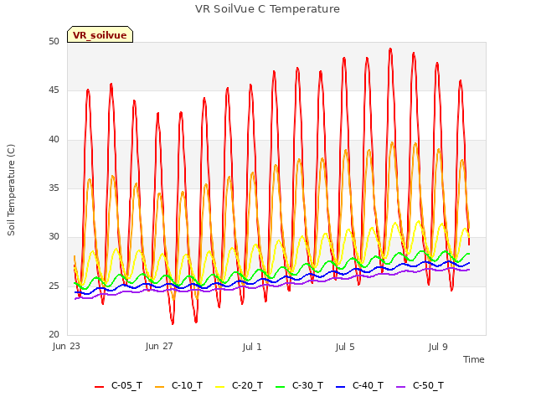Click the 45 y-axis tick label
The height and width of the screenshot is (402, 536).
pyautogui.click(x=54, y=90)
